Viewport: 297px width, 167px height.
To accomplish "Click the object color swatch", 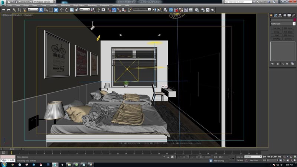I will tap(294, 20).
